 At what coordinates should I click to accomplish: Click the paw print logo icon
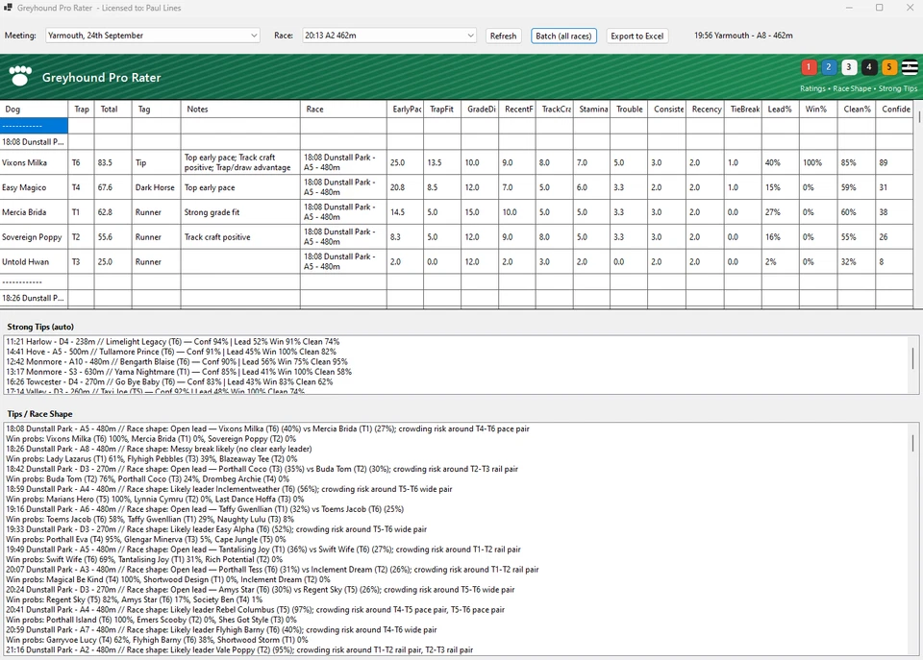[x=22, y=76]
